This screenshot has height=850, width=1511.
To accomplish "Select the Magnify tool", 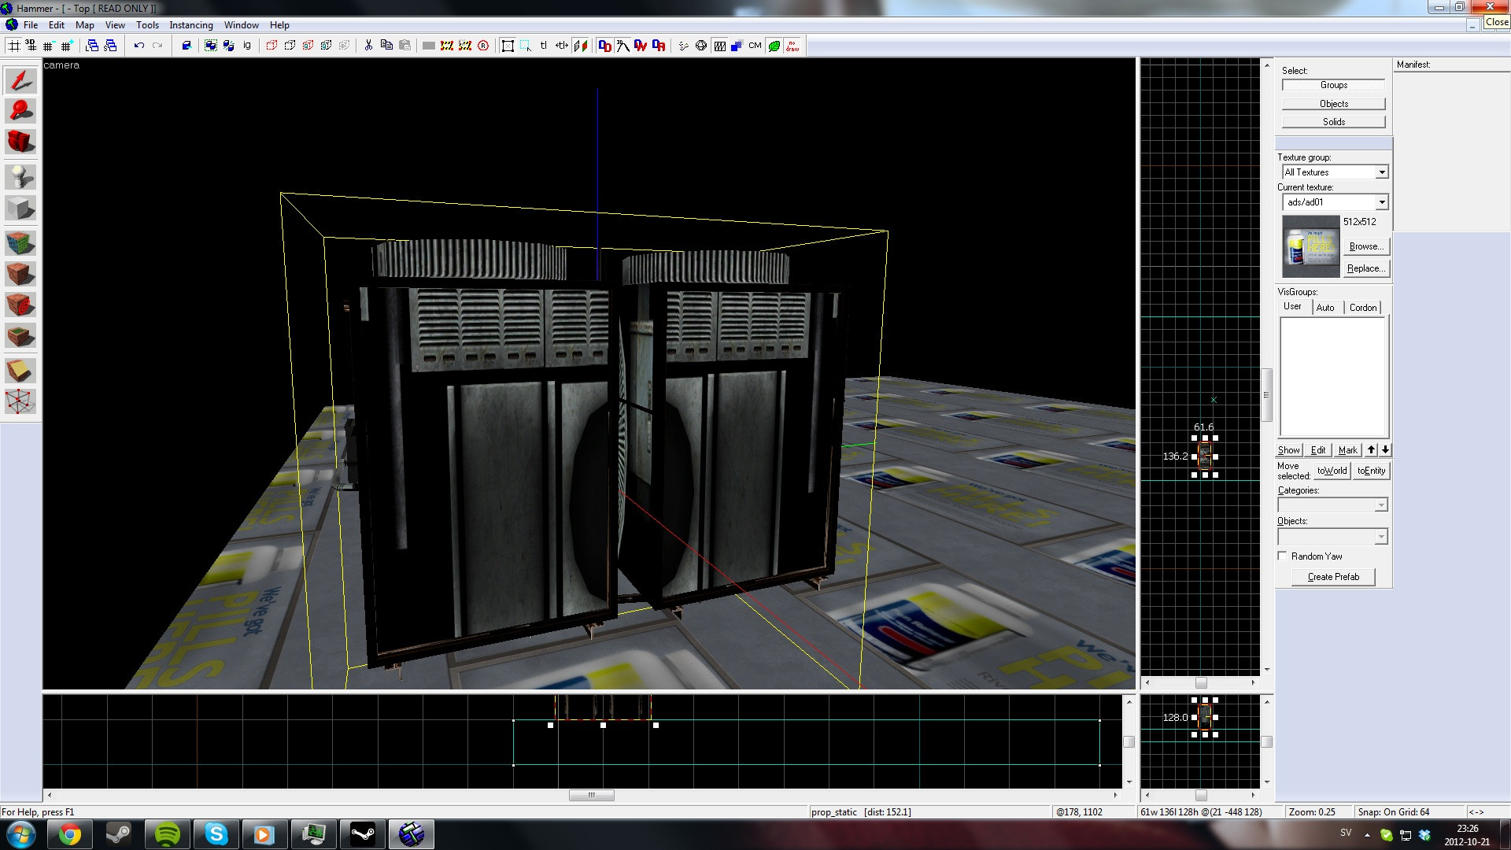I will (20, 111).
